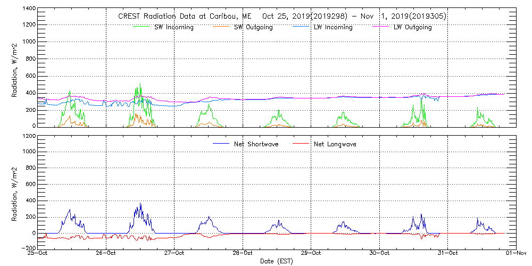This screenshot has width=532, height=266.
Task: Click the 'Net Shortwave' legend label
Action: point(255,144)
